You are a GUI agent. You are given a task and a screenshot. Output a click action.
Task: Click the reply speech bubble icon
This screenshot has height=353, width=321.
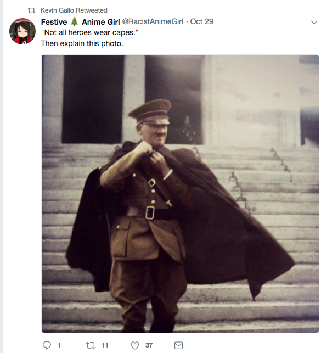(x=47, y=345)
